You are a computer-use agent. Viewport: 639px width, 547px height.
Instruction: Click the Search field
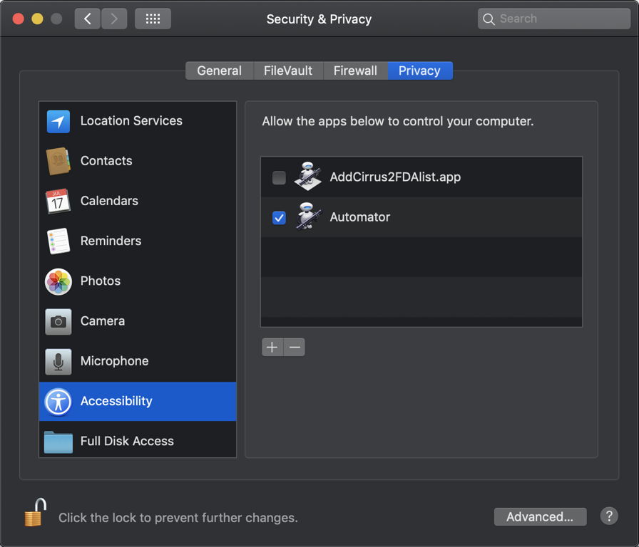(x=553, y=19)
